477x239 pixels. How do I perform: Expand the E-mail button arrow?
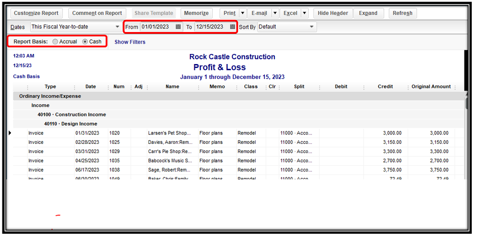click(x=275, y=13)
